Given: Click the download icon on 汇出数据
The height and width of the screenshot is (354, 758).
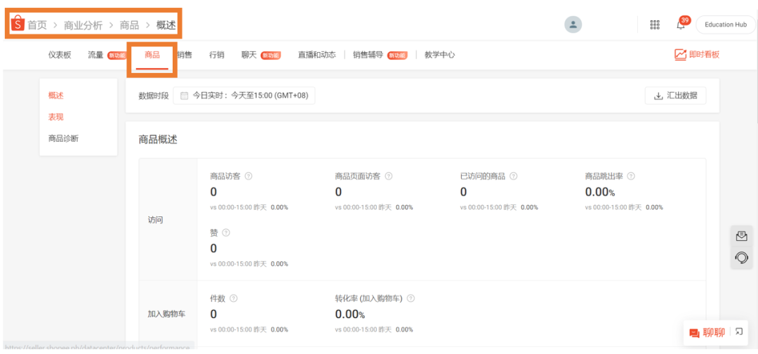Looking at the screenshot, I should pos(658,96).
